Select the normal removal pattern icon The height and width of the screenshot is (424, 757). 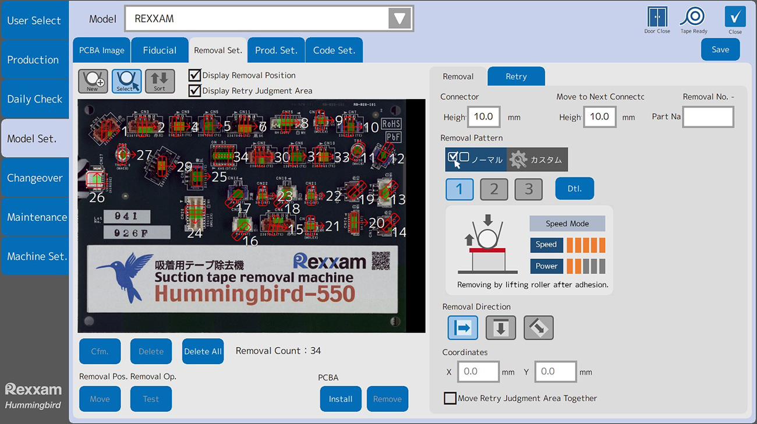[475, 159]
